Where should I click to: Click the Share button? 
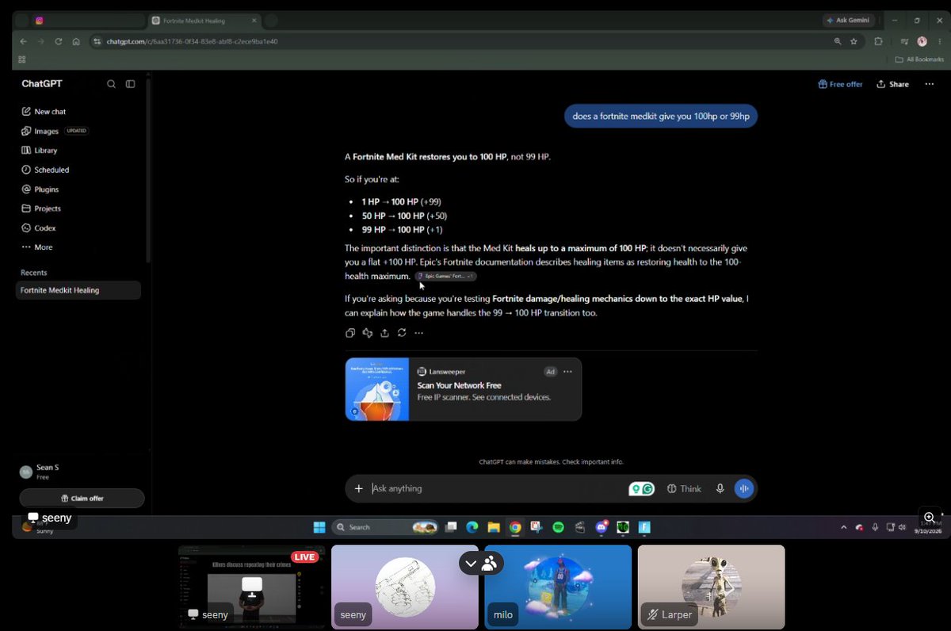click(893, 84)
